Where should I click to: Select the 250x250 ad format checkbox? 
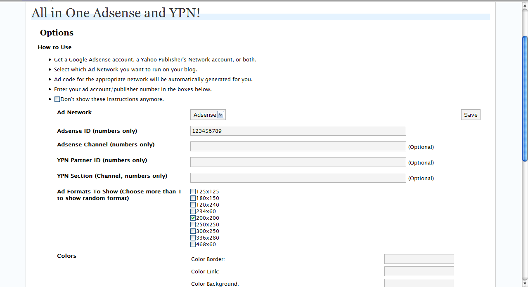coord(193,224)
